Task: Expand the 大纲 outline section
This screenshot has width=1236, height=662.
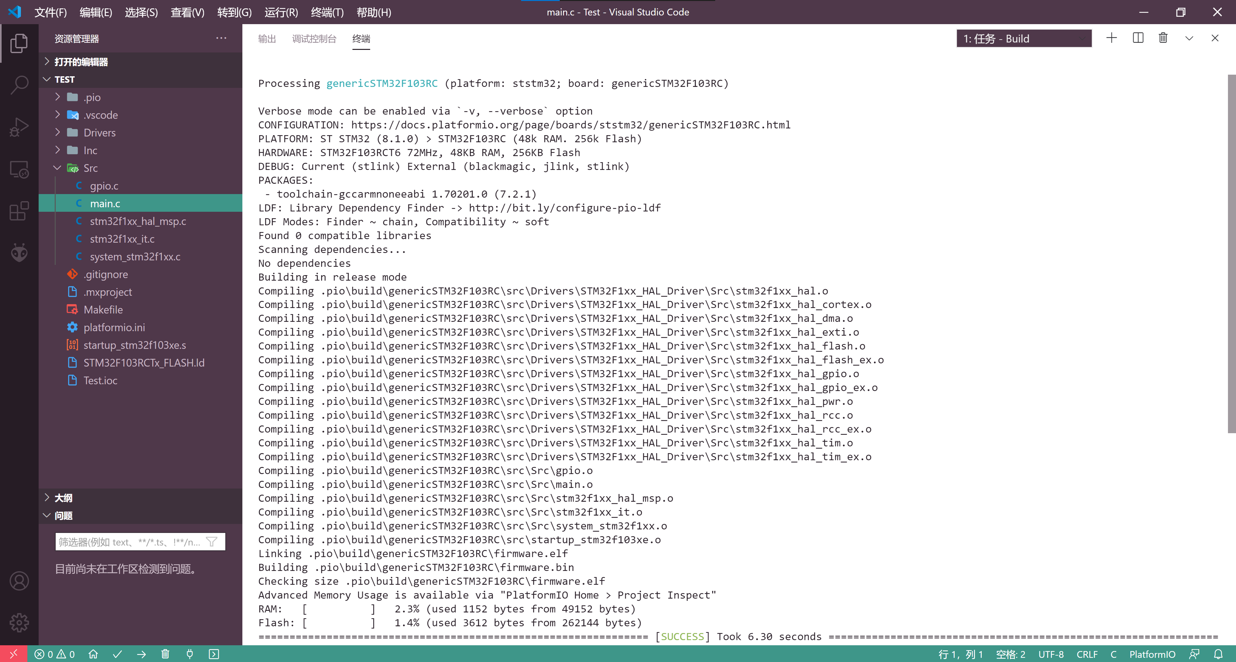Action: tap(63, 498)
